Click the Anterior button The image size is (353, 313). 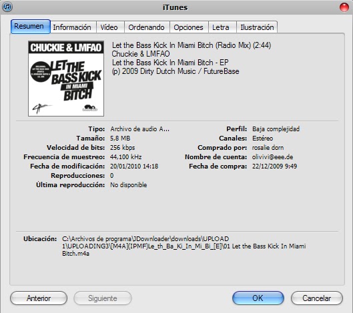(x=39, y=298)
